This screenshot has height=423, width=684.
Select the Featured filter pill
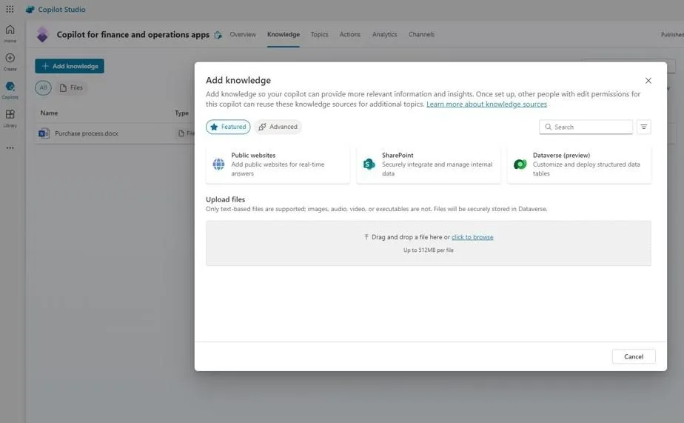[228, 127]
